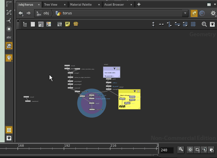Switch to the Tree View tab
The width and height of the screenshot is (217, 158).
click(x=51, y=5)
